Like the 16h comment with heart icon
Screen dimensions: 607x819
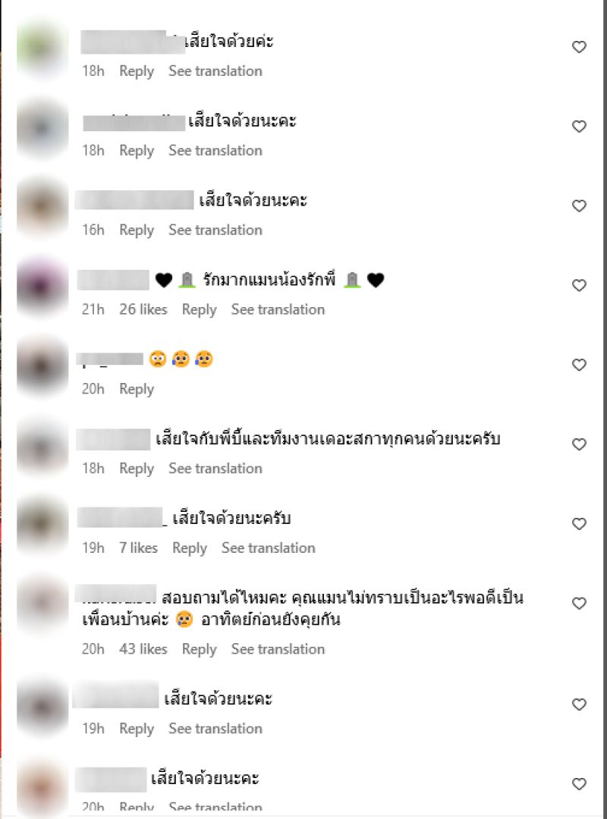point(579,206)
